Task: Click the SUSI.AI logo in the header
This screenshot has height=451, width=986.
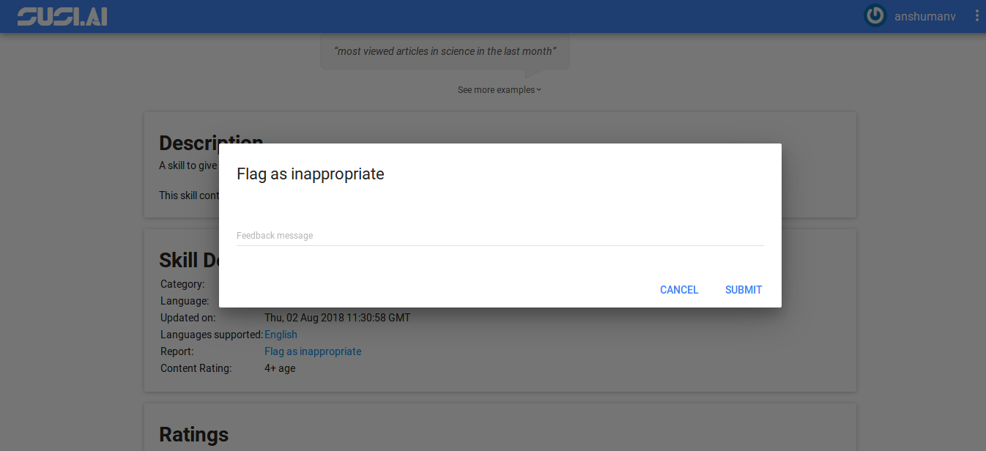Action: [x=62, y=16]
